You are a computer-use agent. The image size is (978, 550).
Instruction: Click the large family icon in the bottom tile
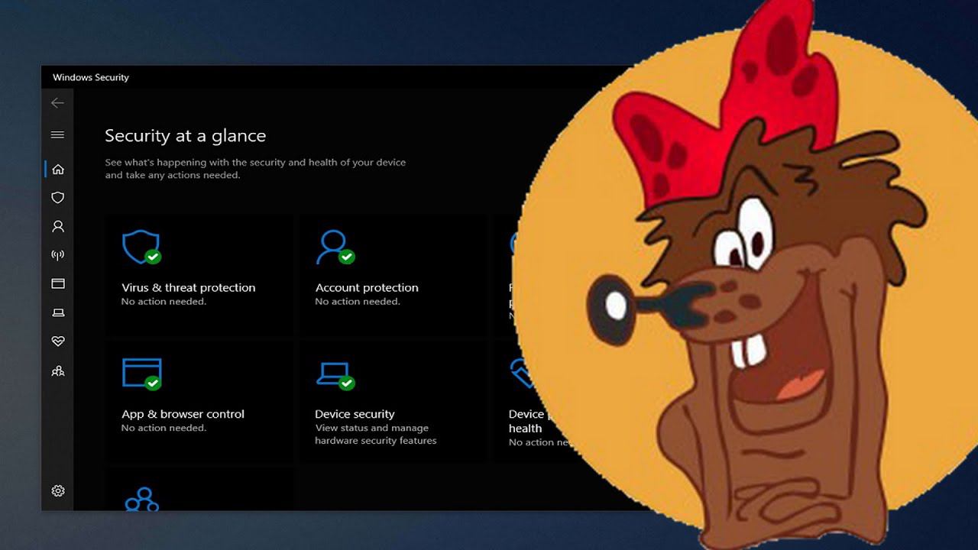141,499
